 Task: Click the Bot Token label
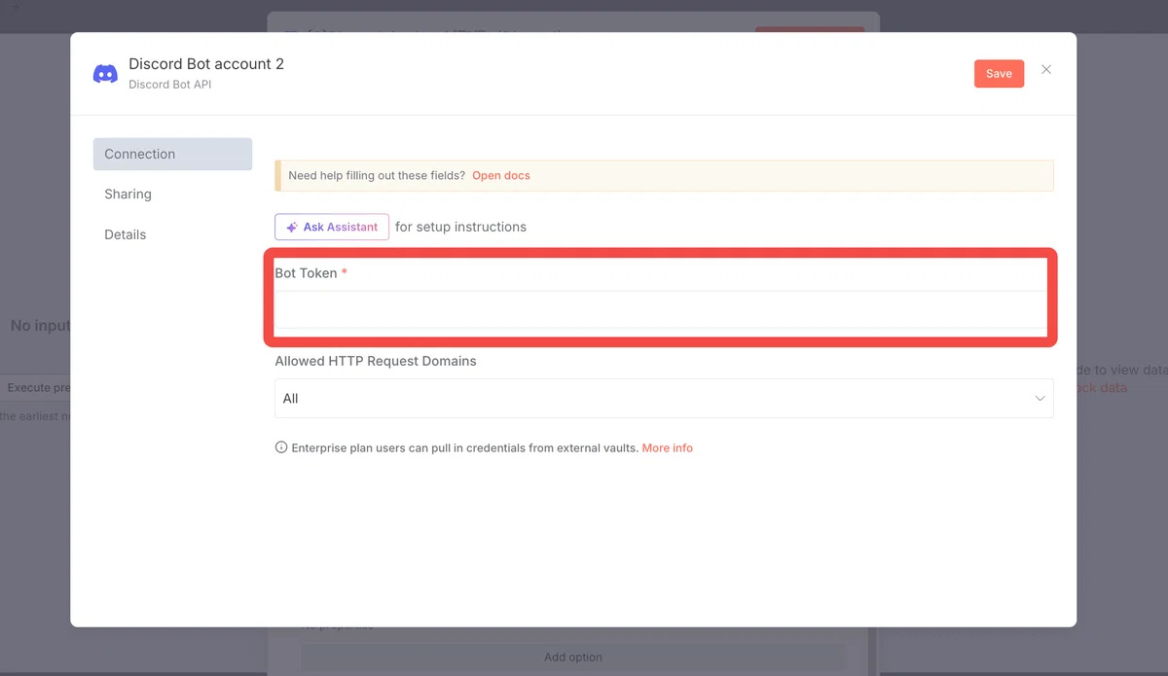click(x=306, y=273)
